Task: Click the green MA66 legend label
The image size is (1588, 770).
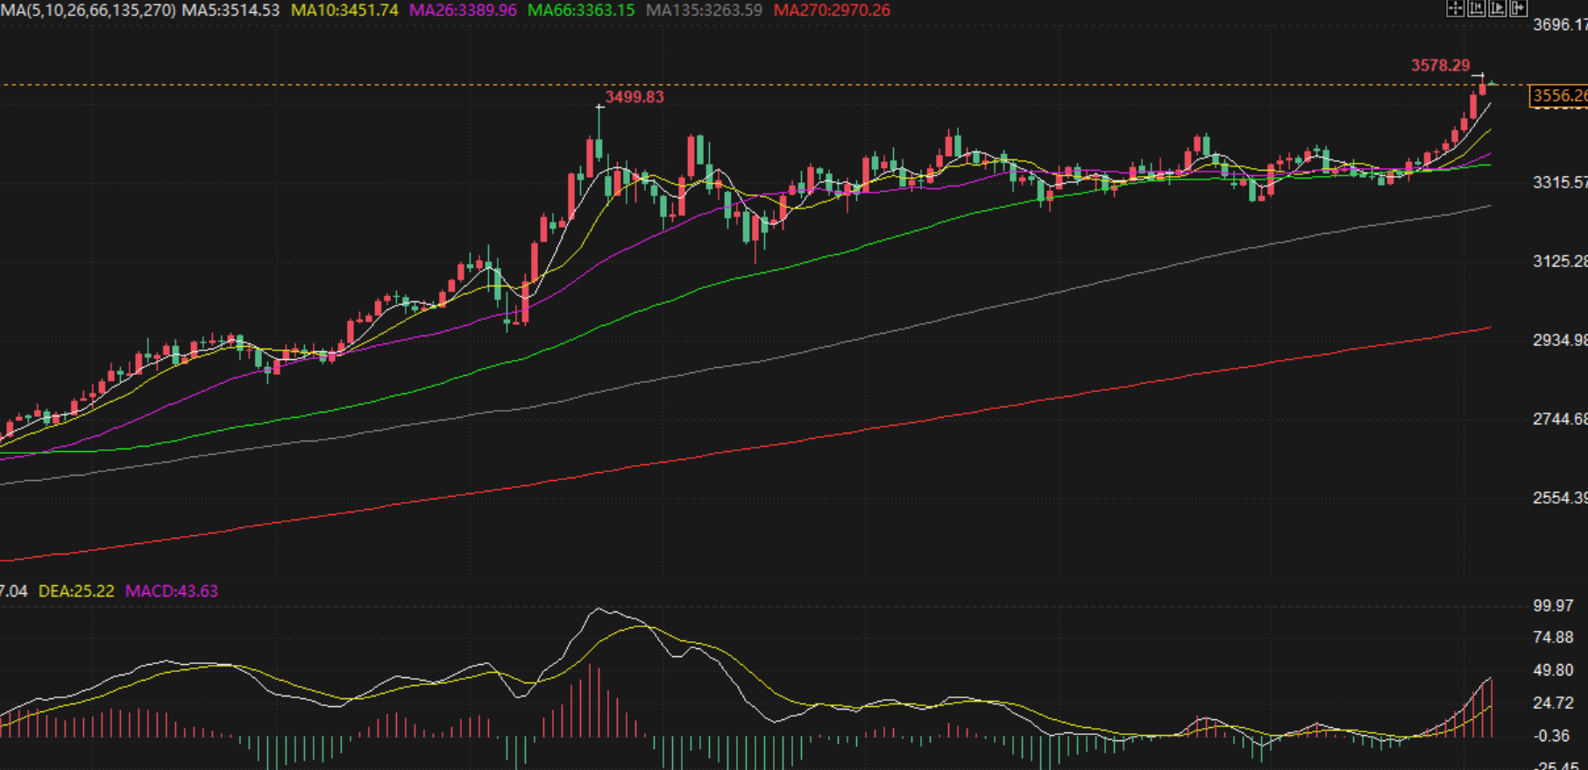Action: [581, 11]
